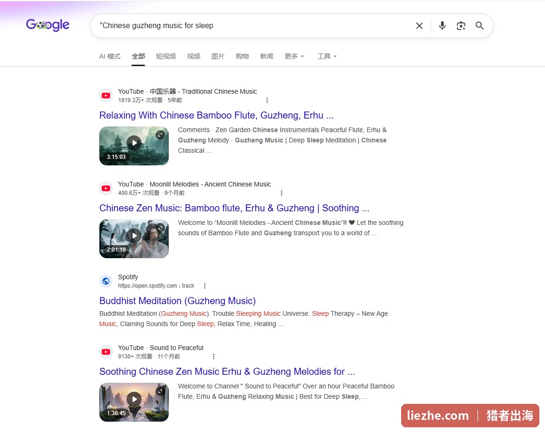The image size is (545, 432).
Task: Clear the search query with X
Action: click(x=419, y=26)
